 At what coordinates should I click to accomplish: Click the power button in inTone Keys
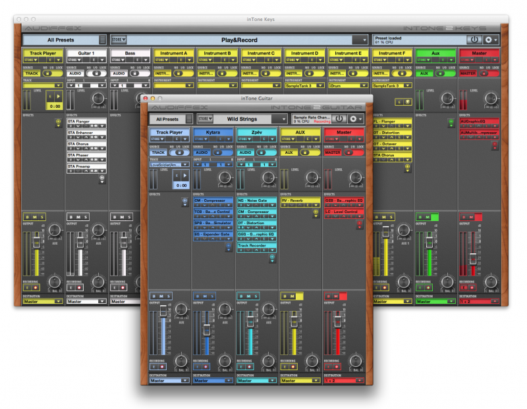tap(474, 39)
